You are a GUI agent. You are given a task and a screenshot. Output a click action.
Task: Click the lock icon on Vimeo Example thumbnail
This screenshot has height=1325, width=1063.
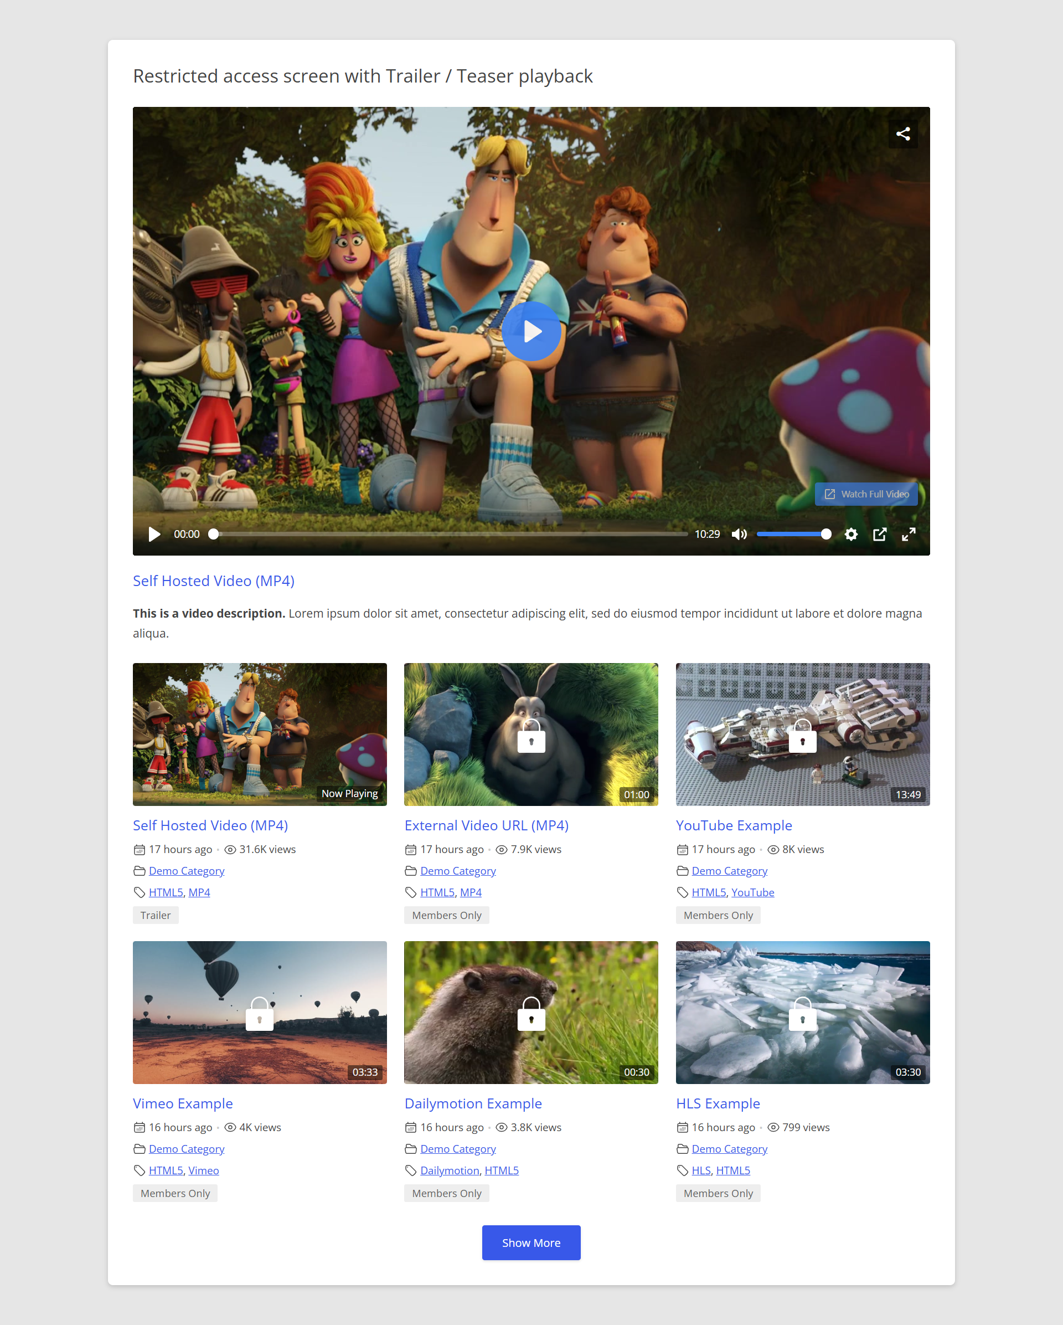tap(259, 1014)
